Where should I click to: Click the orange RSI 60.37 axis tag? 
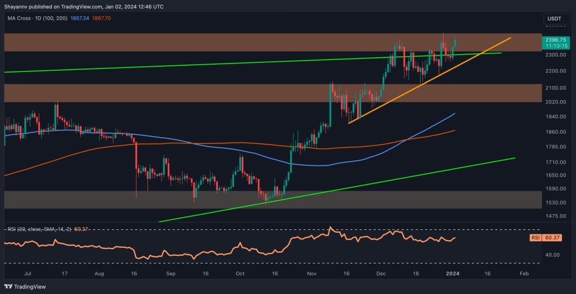coord(553,238)
